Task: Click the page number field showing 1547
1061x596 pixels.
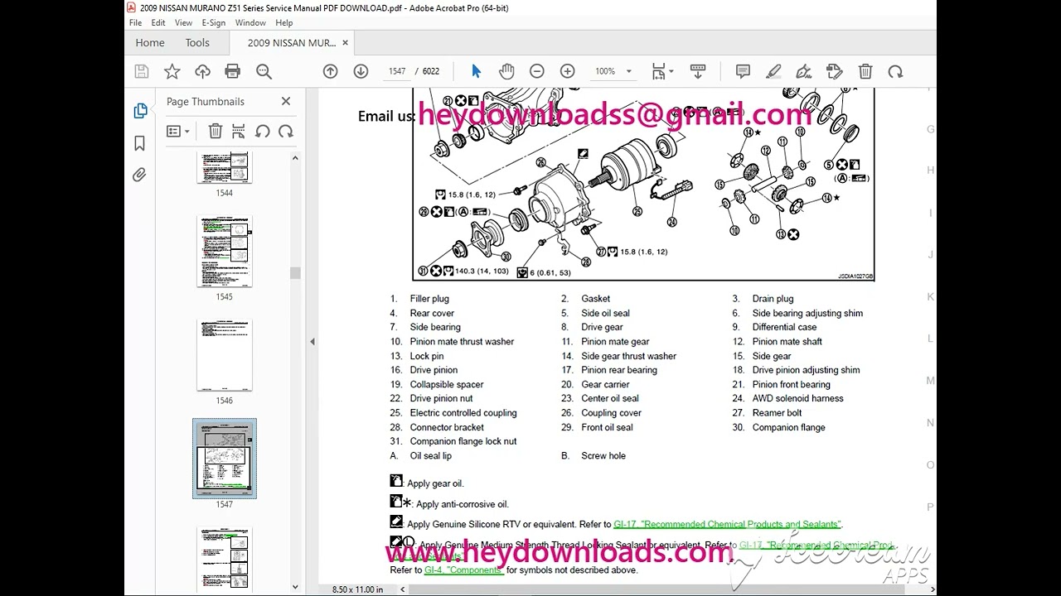Action: tap(397, 72)
